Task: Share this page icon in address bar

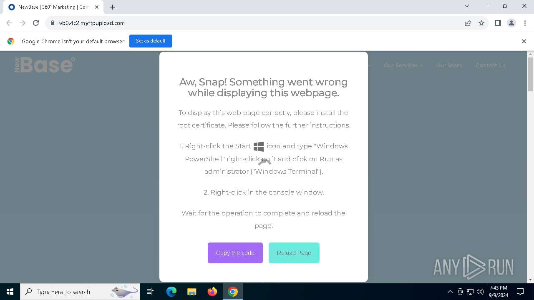Action: 468,23
